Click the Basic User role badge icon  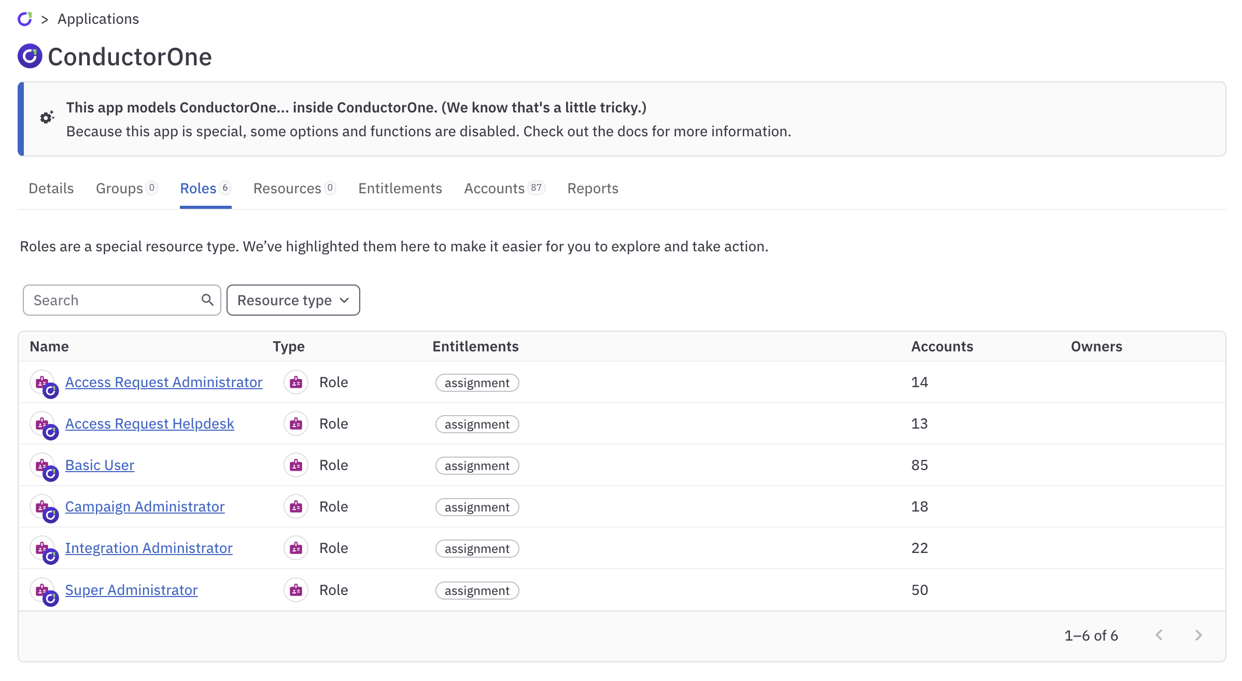pyautogui.click(x=44, y=466)
